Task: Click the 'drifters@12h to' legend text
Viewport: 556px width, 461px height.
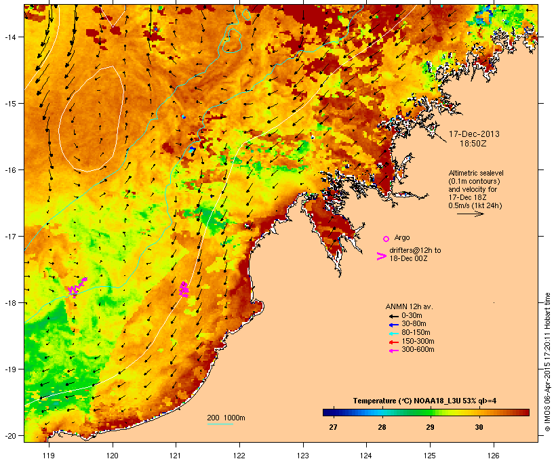Action: click(415, 250)
